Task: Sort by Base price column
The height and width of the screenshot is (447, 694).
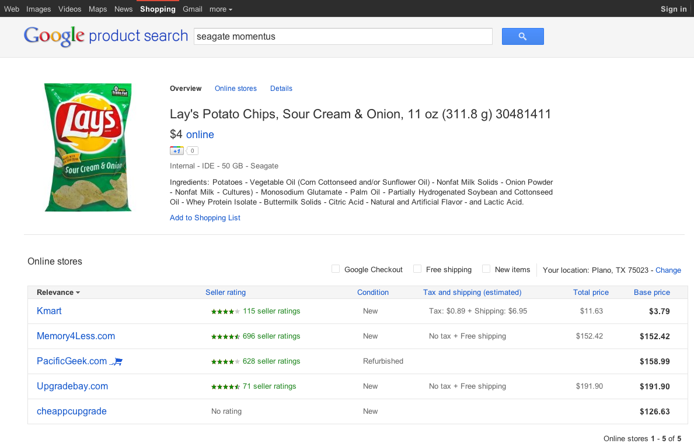Action: click(651, 292)
